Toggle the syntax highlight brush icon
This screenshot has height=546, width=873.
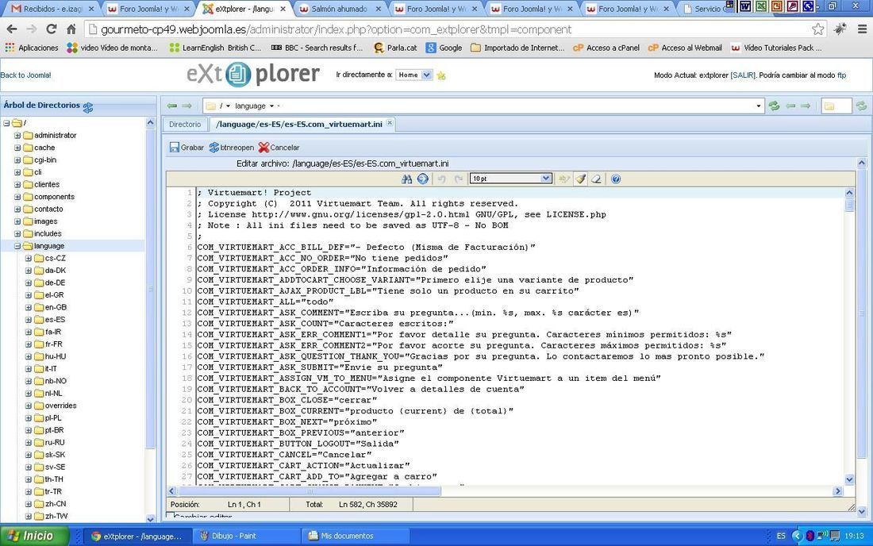pyautogui.click(x=580, y=179)
